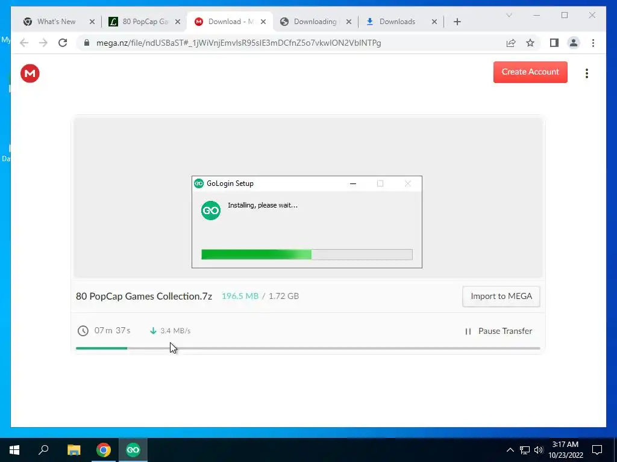
Task: Click GoLogin taskbar icon
Action: [133, 450]
